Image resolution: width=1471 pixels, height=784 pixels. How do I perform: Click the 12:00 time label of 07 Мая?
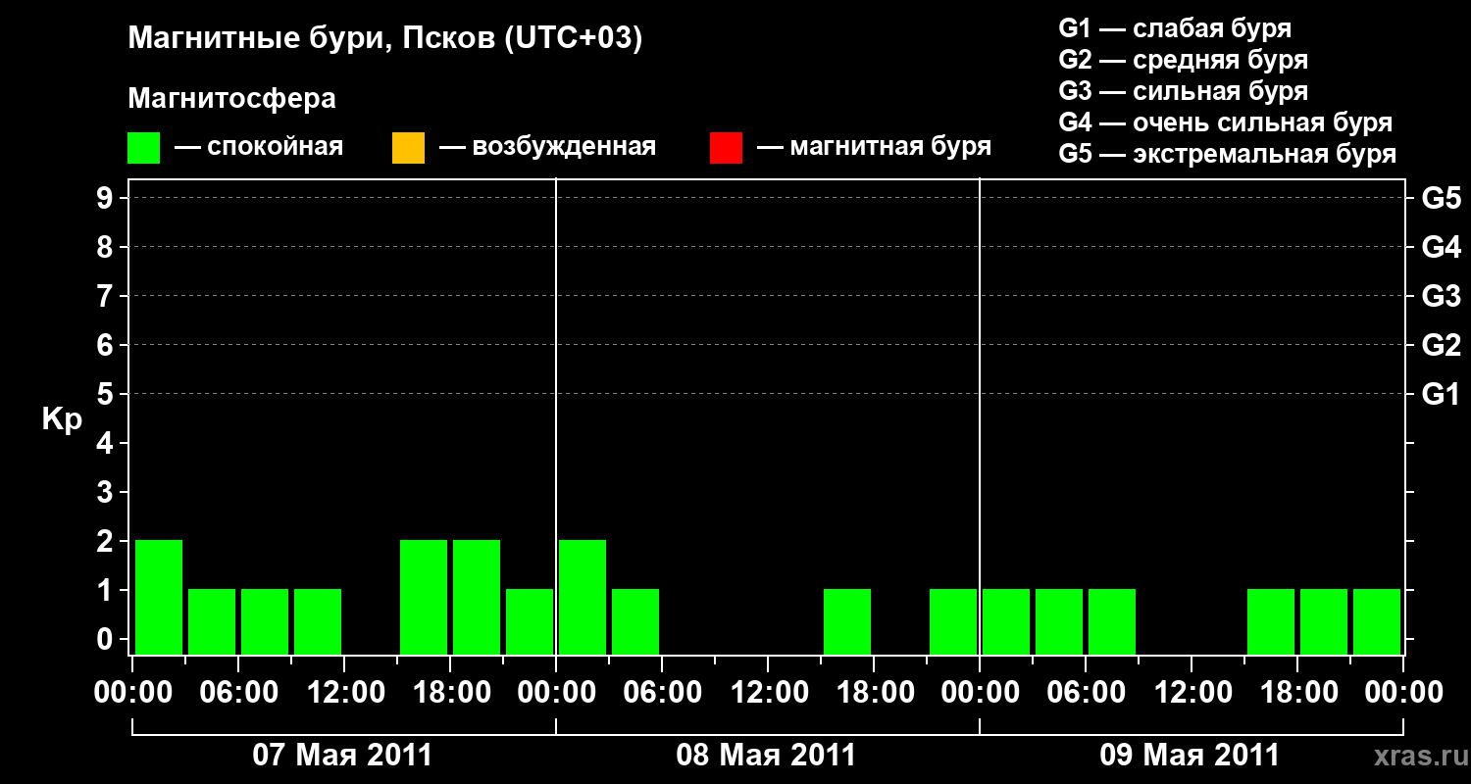click(344, 693)
